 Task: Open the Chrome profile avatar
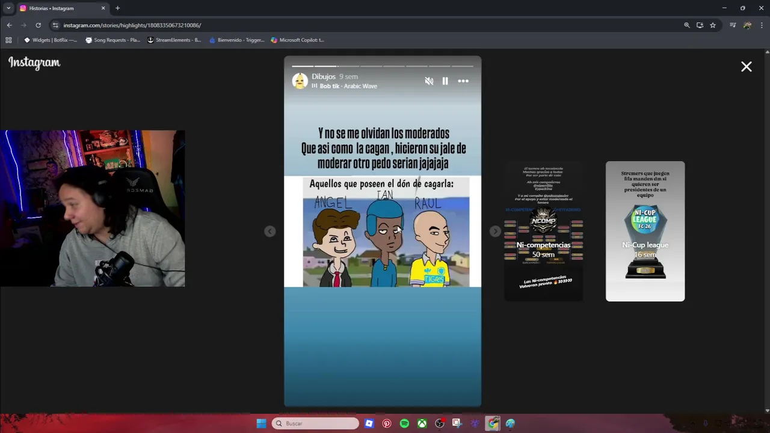coord(747,25)
